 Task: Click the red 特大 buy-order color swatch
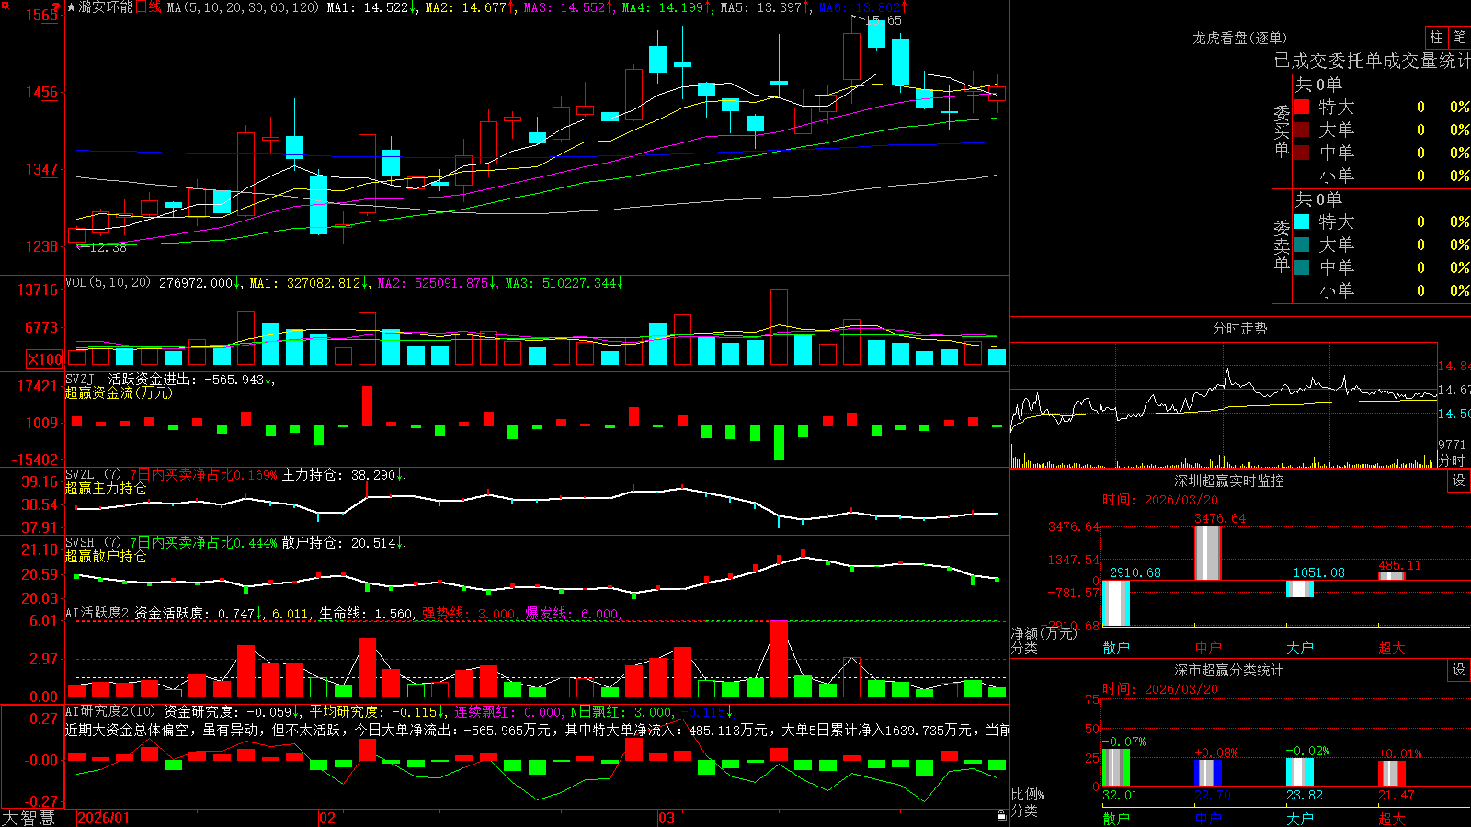click(x=1302, y=107)
